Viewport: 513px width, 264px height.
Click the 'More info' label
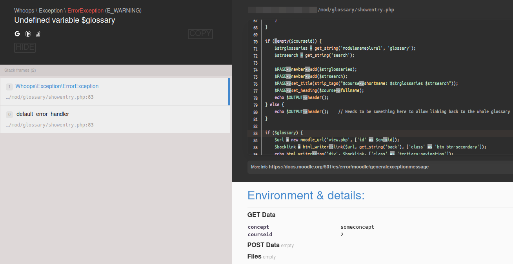(259, 167)
